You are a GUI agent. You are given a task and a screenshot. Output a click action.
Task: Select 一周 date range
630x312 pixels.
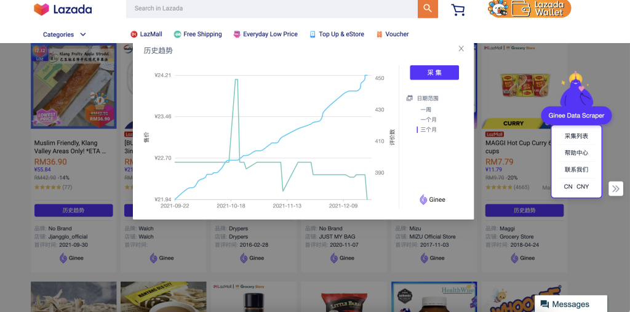[426, 110]
